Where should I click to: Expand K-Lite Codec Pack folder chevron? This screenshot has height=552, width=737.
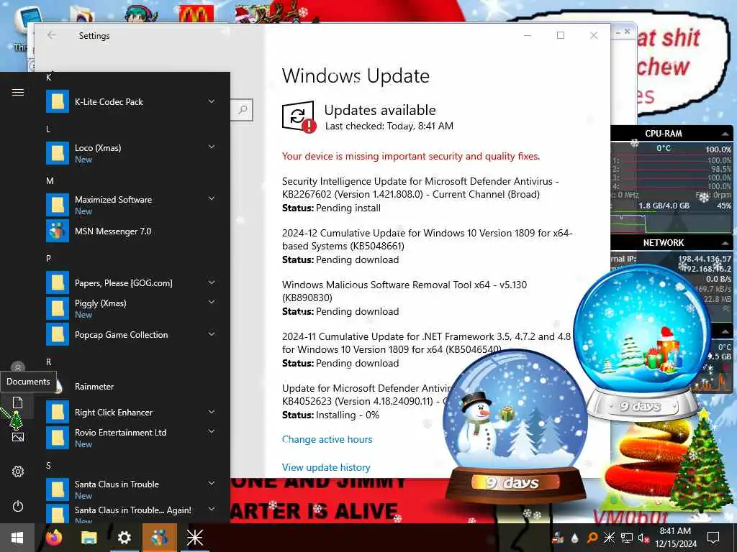212,101
